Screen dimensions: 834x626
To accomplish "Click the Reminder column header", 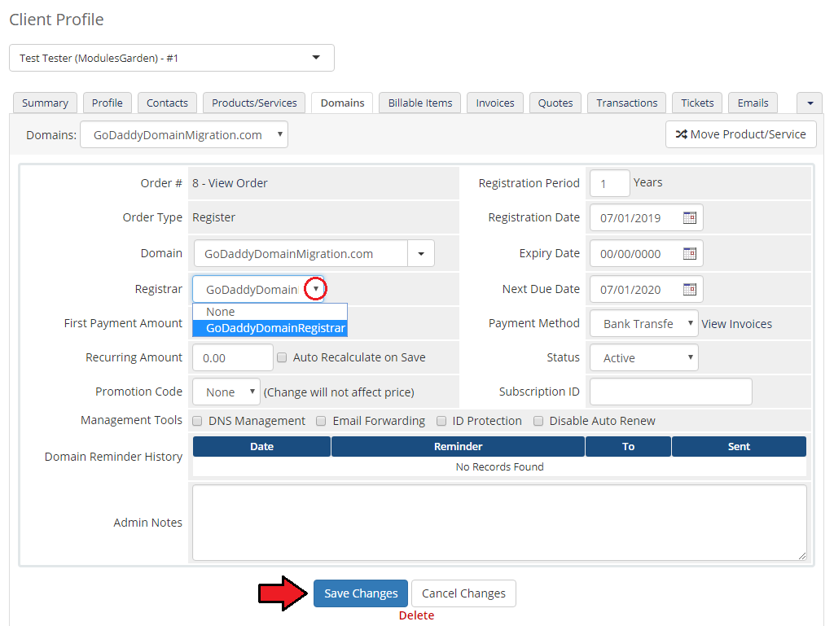I will pyautogui.click(x=458, y=446).
